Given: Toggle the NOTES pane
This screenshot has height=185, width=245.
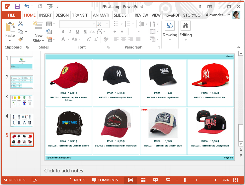Looking at the screenshot, I should pyautogui.click(x=77, y=180).
